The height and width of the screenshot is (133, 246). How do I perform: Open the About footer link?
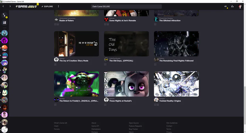(x=94, y=123)
